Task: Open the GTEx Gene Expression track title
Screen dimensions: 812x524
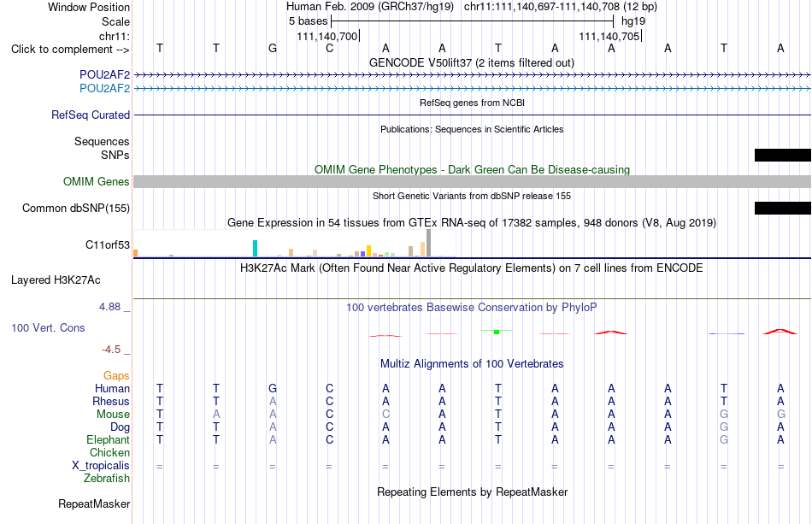Action: [x=472, y=223]
